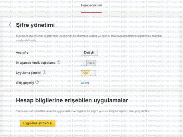This screenshot has height=137, width=183.
Task: Click the Şifre yönetimi heading
Action: 35,25
